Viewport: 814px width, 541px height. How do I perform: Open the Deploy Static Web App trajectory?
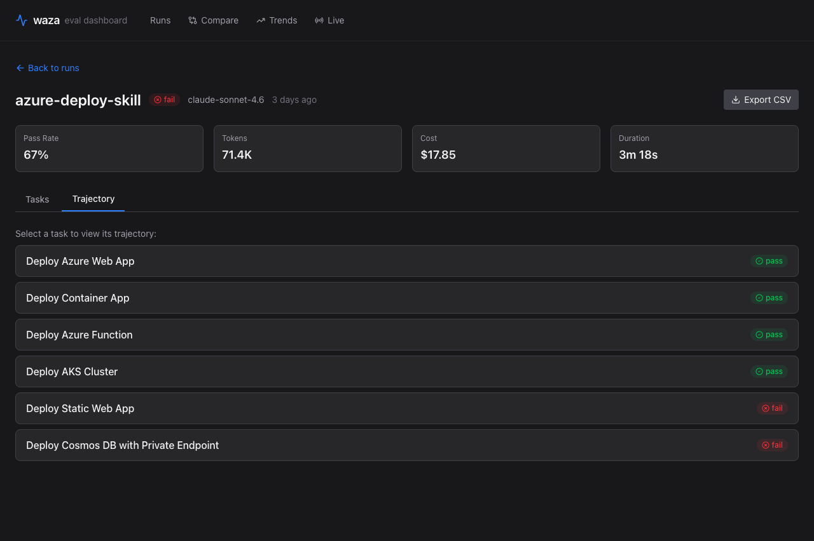[80, 408]
